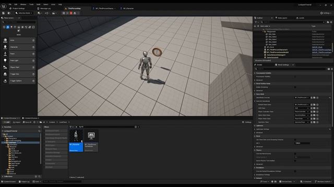Image resolution: width=334 pixels, height=187 pixels.
Task: Open the Outliner settings gear icon
Action: [331, 22]
